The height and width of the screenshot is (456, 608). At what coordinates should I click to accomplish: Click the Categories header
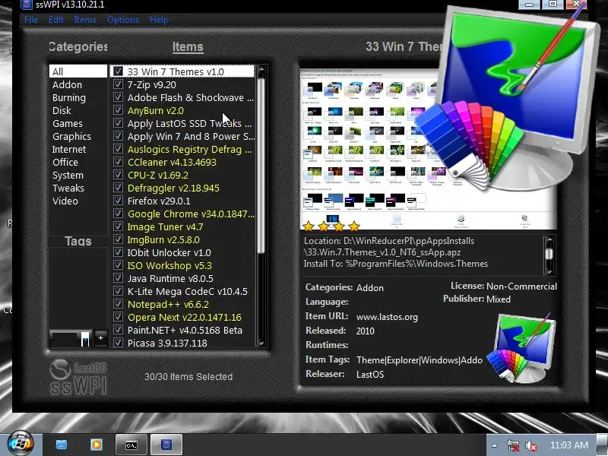pos(78,47)
